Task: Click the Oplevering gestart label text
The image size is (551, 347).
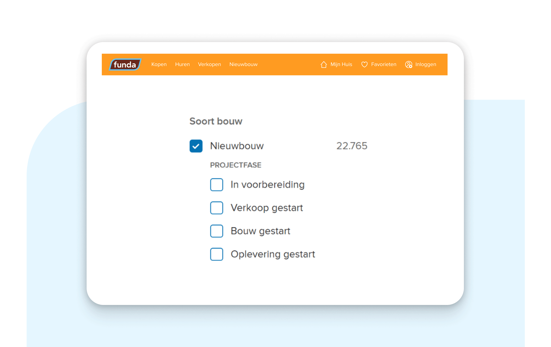Action: (273, 254)
